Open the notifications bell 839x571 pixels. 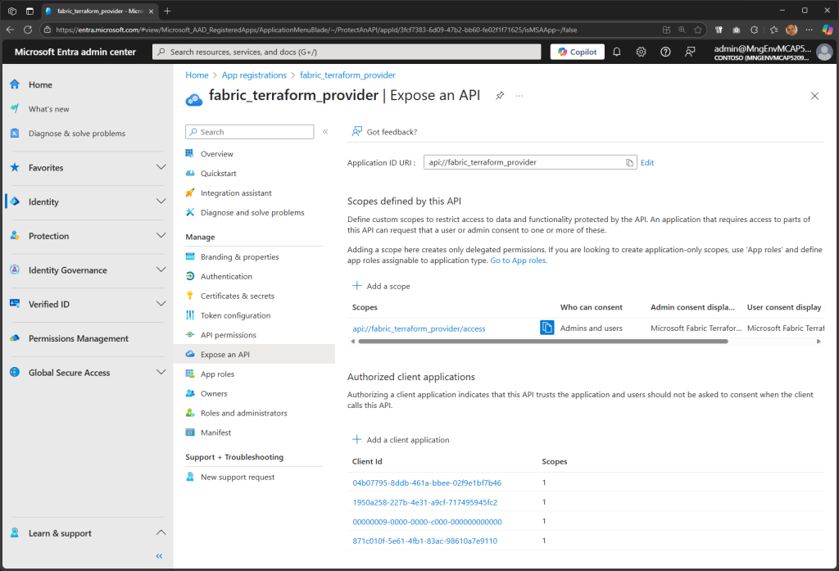coord(617,51)
